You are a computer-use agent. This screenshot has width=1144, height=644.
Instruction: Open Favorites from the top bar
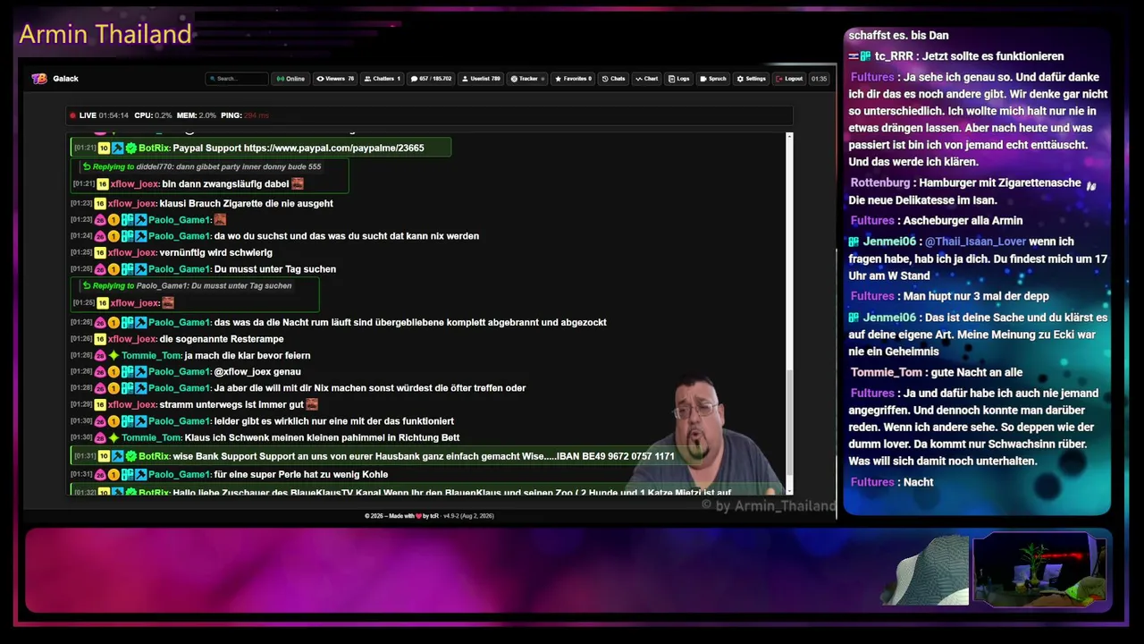[573, 79]
